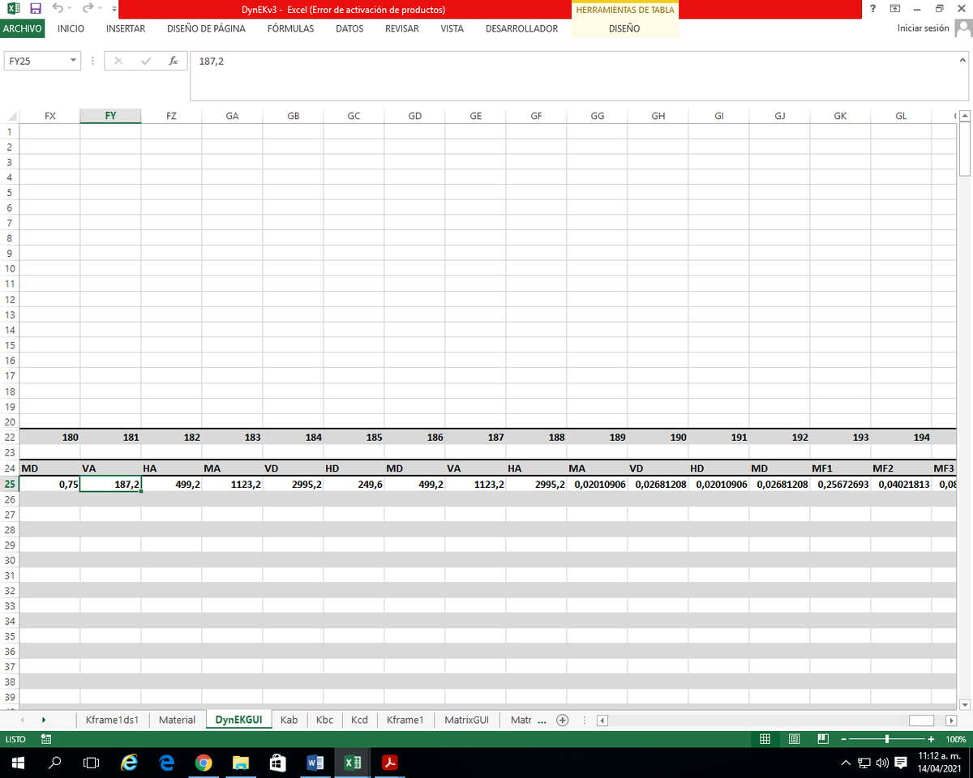
Task: Open the ARCHIVO file menu
Action: [22, 28]
